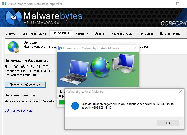Click the desktop computer image in the update window

tap(124, 63)
